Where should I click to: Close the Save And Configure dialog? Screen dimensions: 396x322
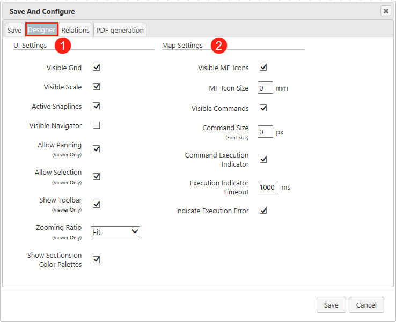click(385, 11)
